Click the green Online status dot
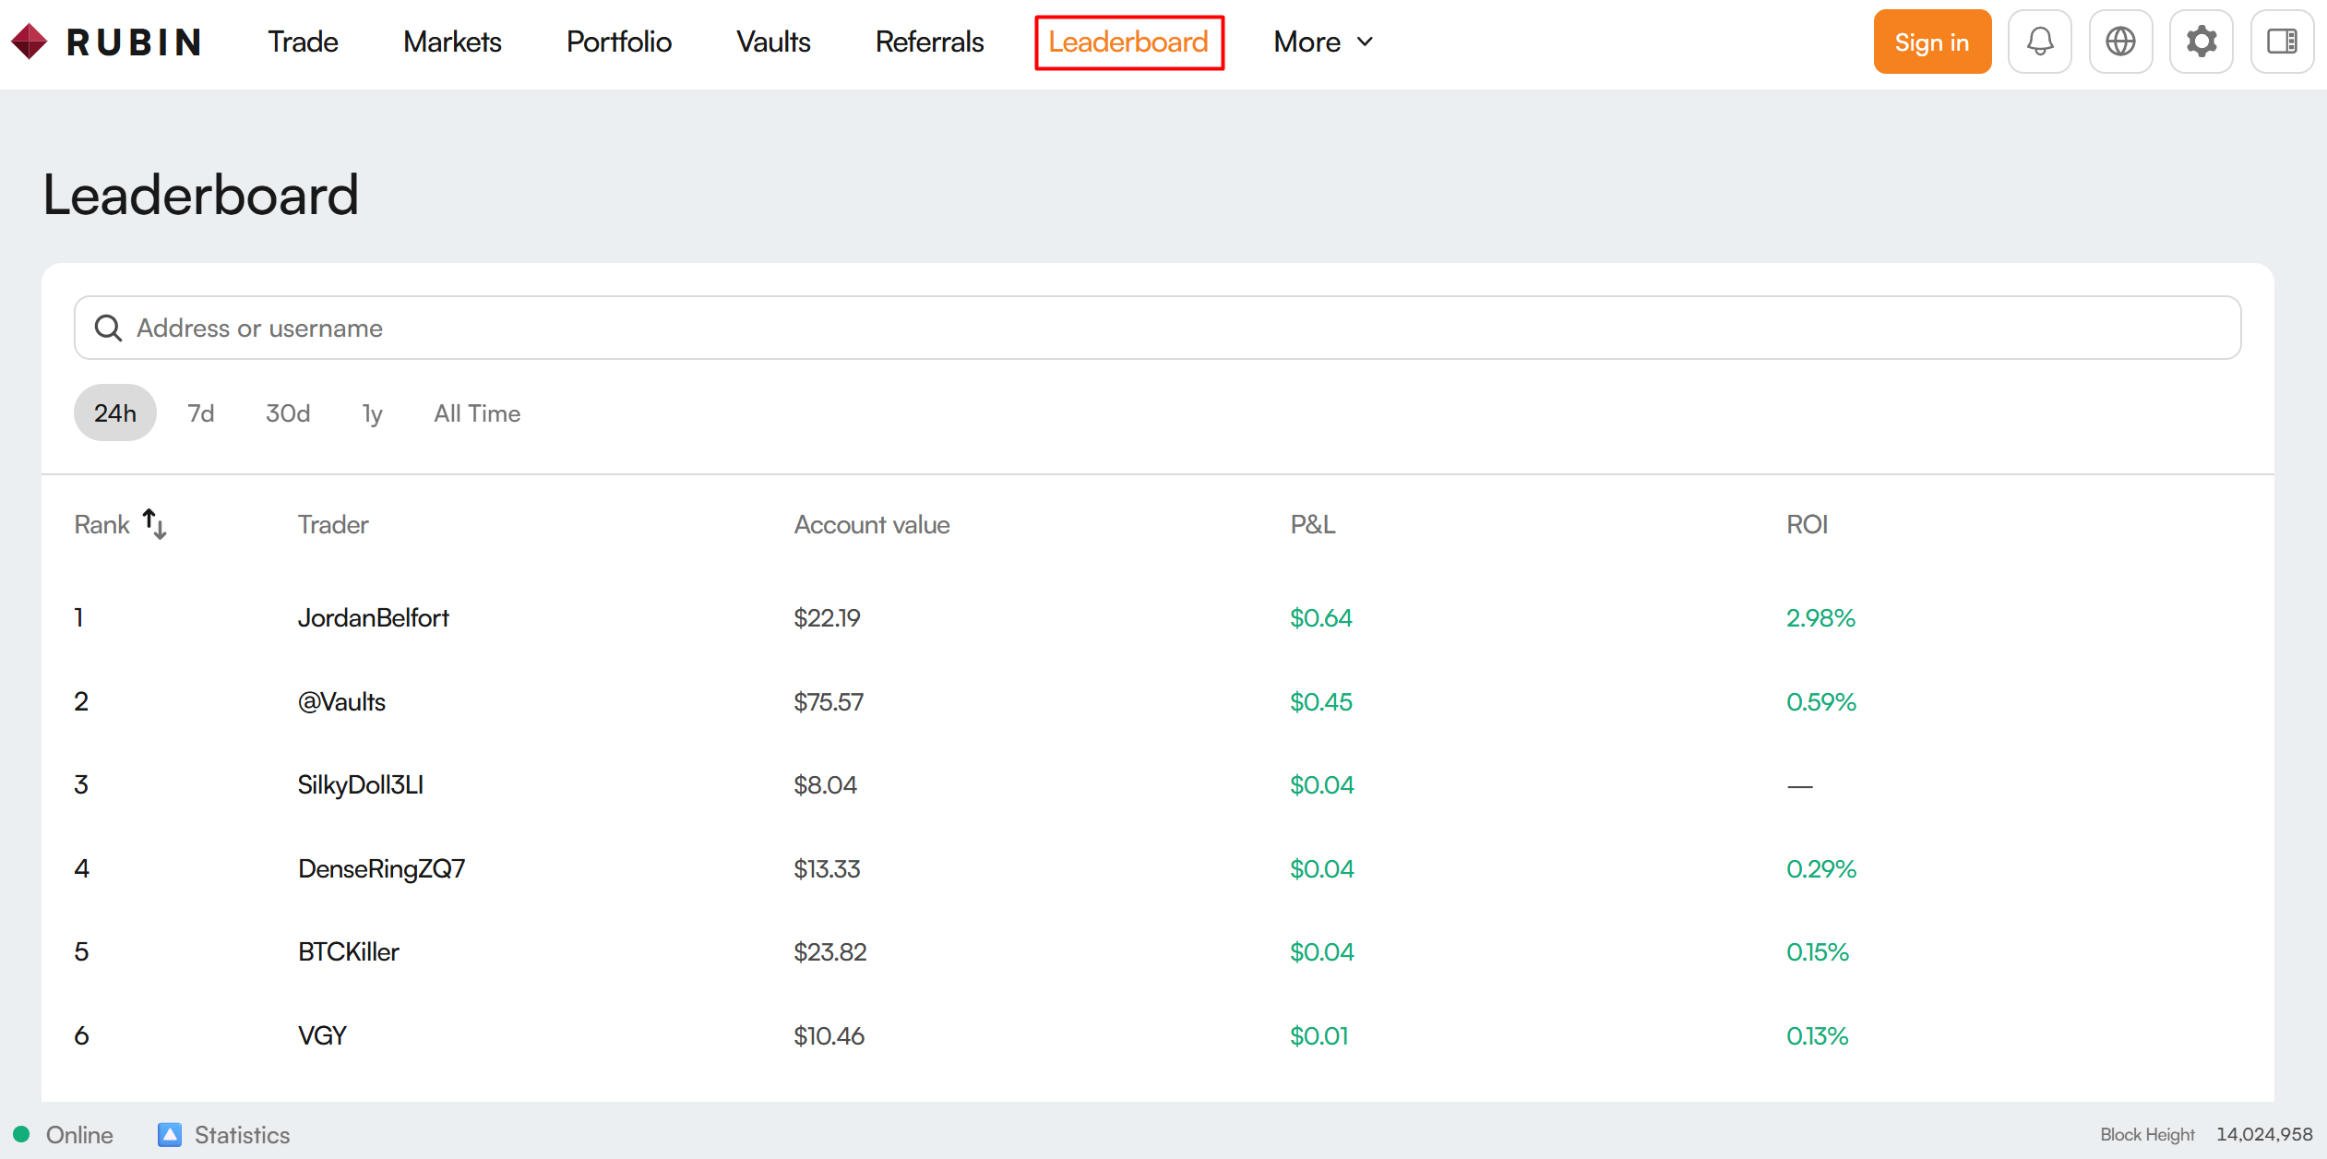Viewport: 2327px width, 1159px height. tap(21, 1134)
